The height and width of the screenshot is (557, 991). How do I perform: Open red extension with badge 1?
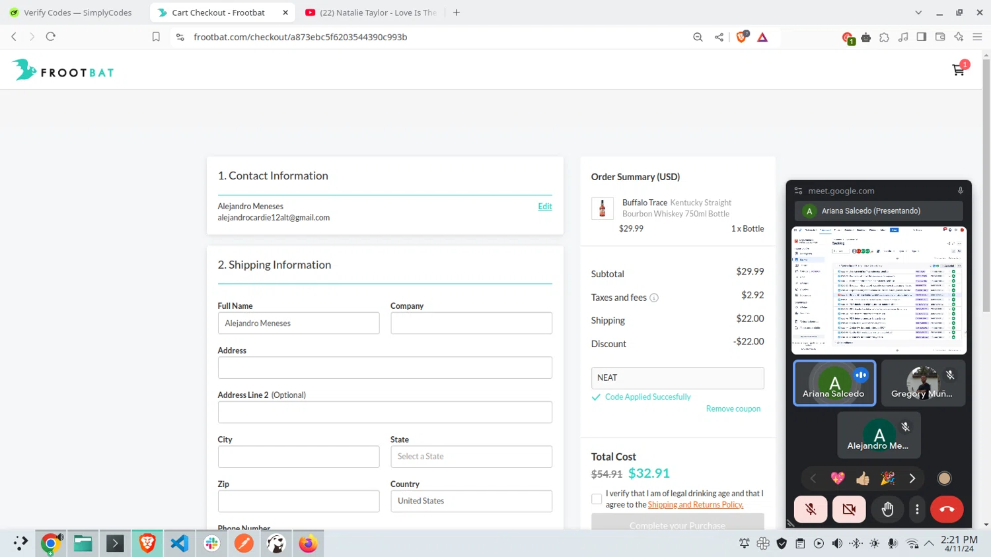point(848,38)
